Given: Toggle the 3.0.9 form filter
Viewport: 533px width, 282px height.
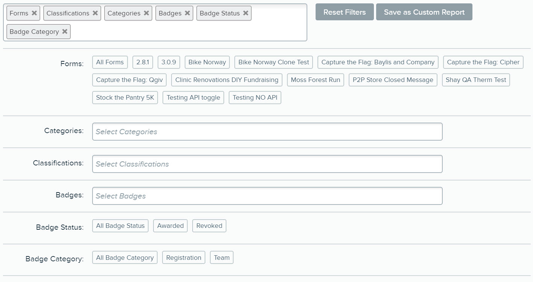Looking at the screenshot, I should point(169,62).
